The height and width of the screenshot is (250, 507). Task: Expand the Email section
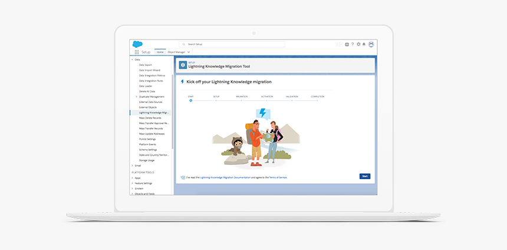[132, 166]
